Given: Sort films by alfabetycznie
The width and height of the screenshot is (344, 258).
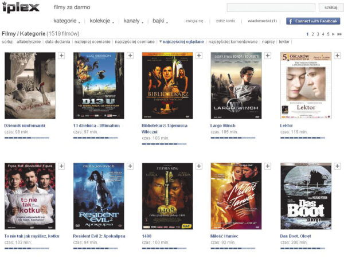Looking at the screenshot, I should tap(29, 42).
